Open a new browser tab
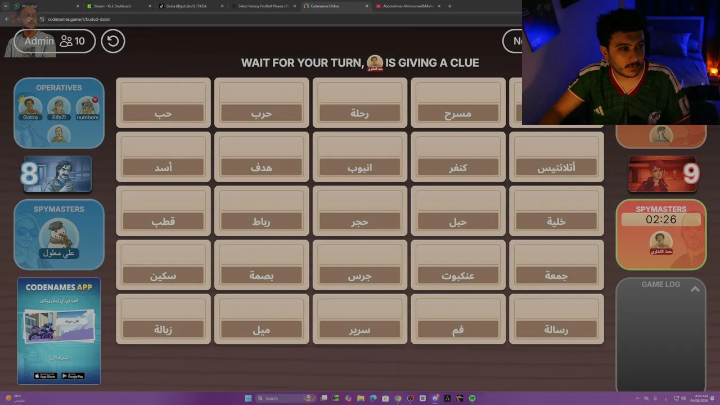The image size is (720, 405). (x=449, y=6)
